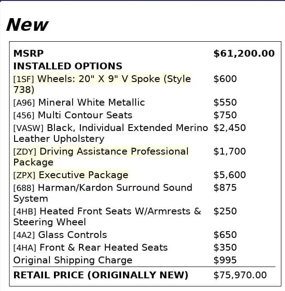
Task: Click Heated Front Seats W/Armrests option
Action: tap(107, 217)
